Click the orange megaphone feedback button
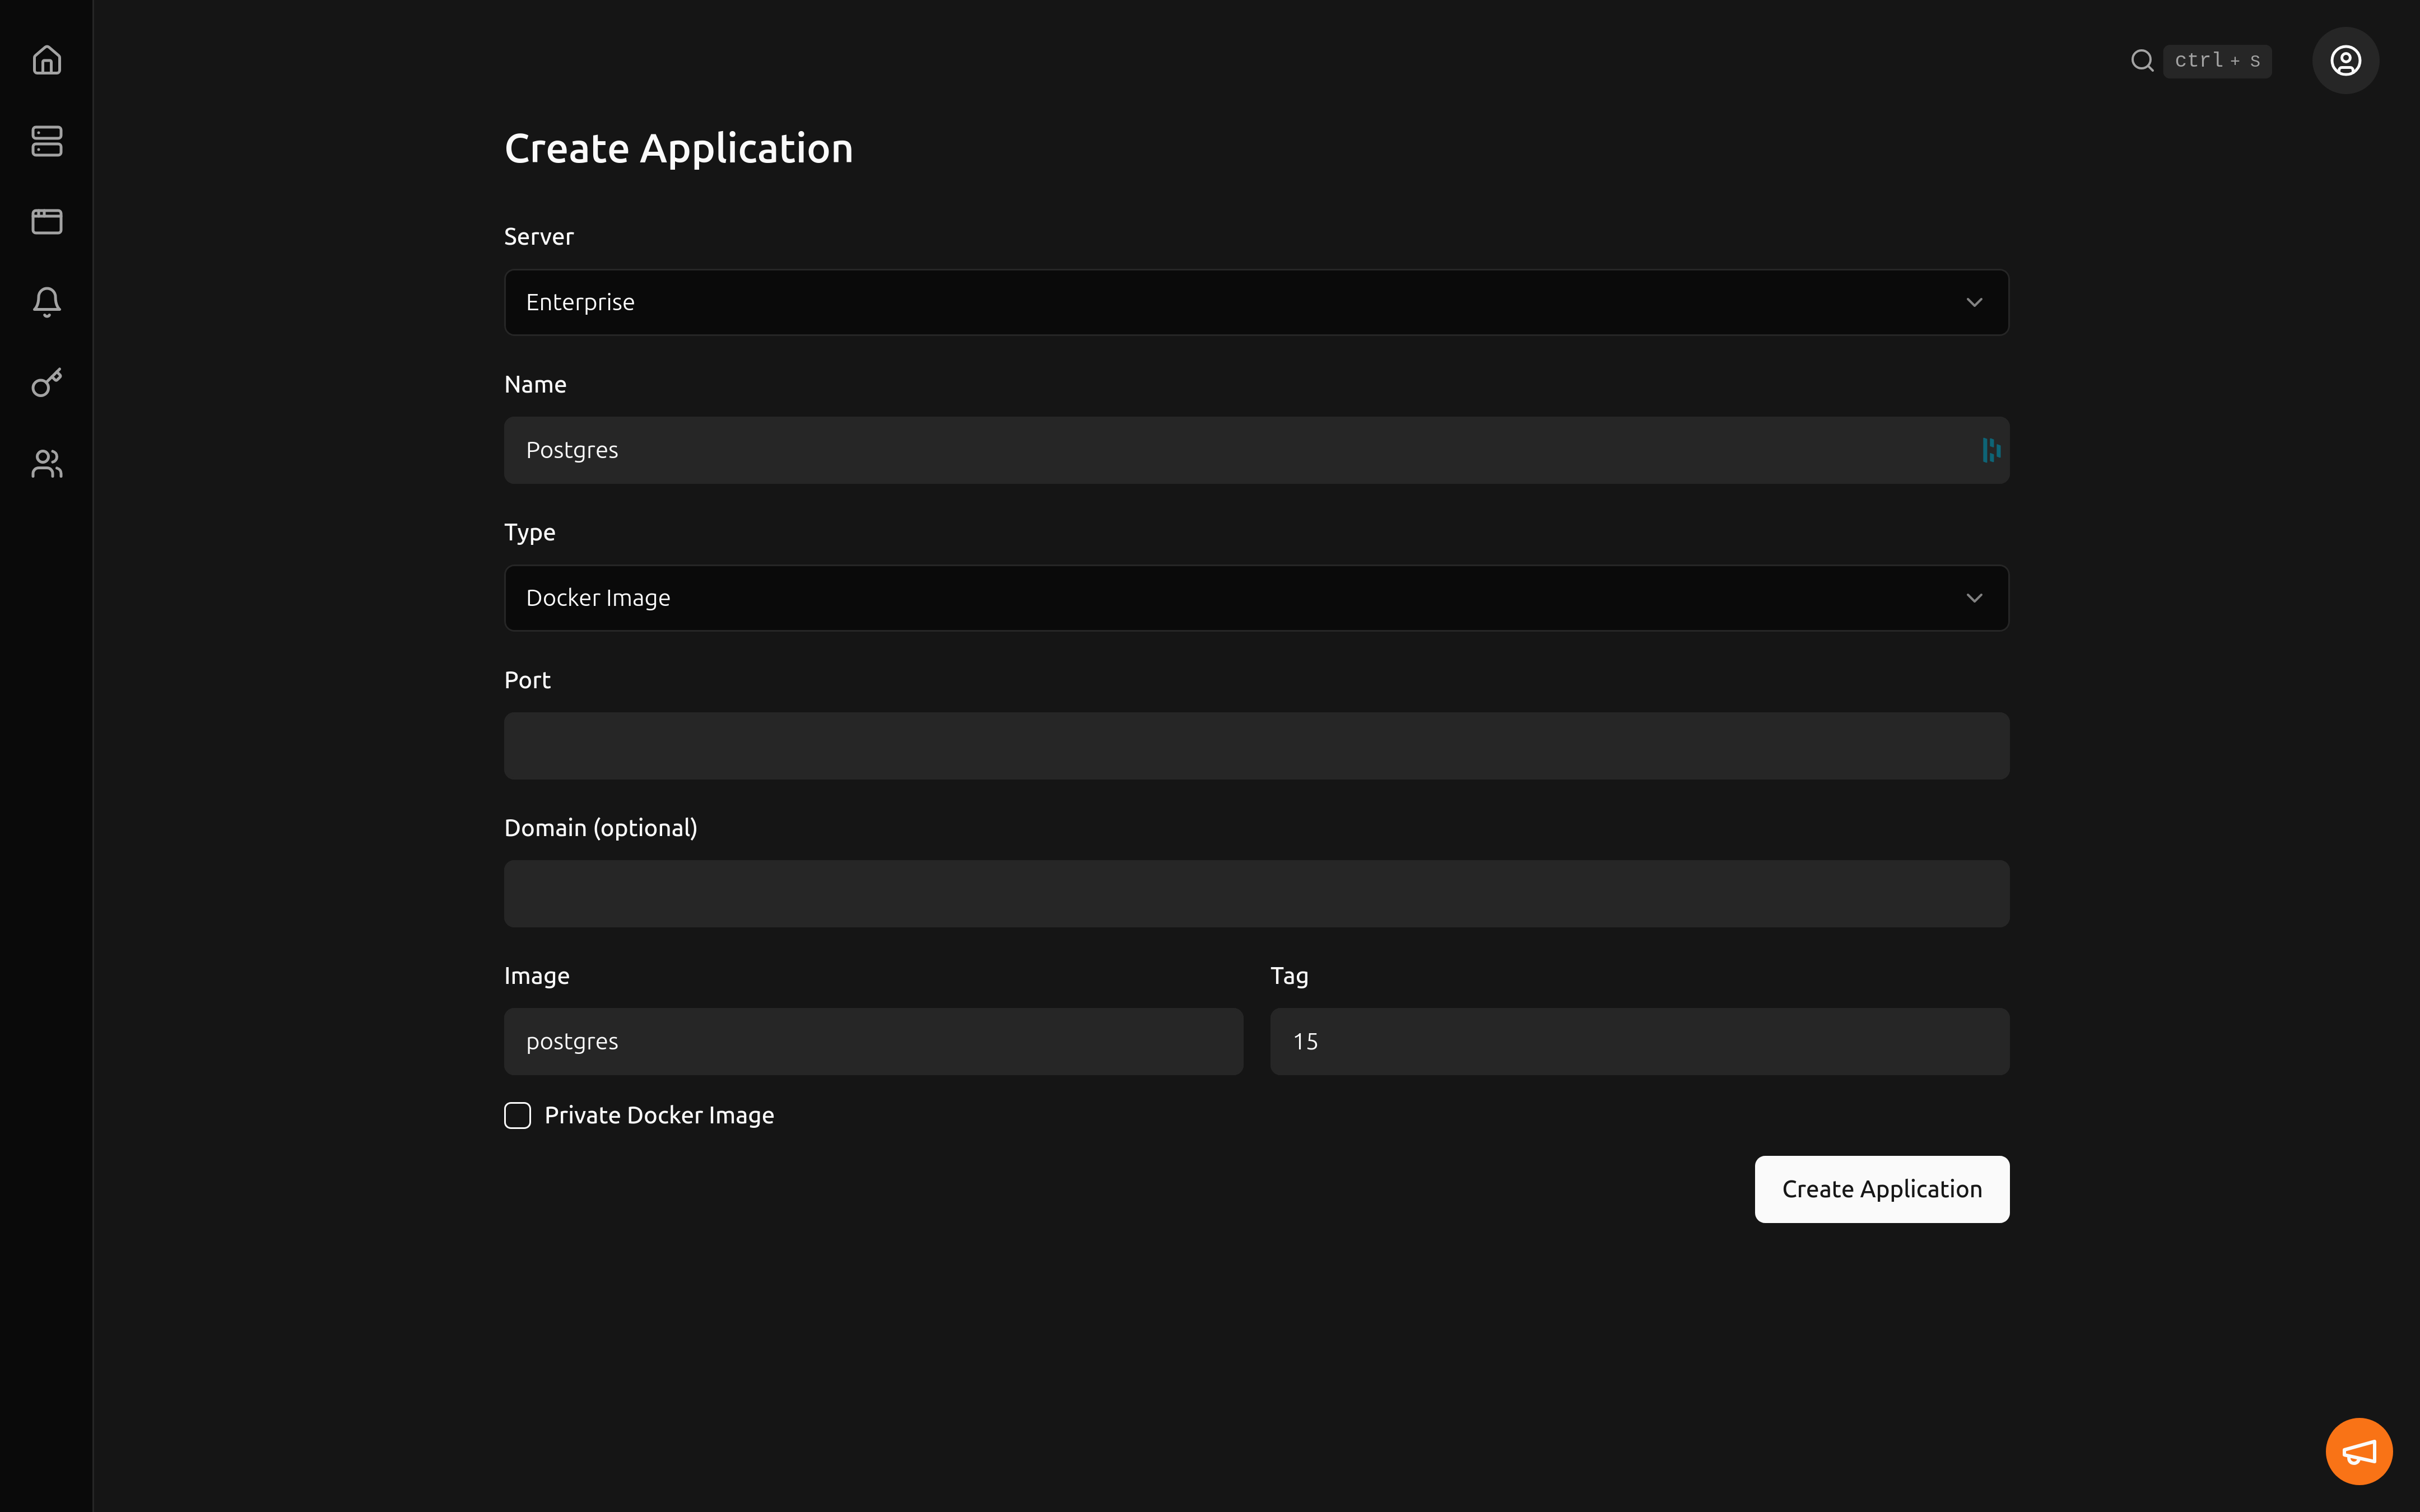 pyautogui.click(x=2358, y=1451)
